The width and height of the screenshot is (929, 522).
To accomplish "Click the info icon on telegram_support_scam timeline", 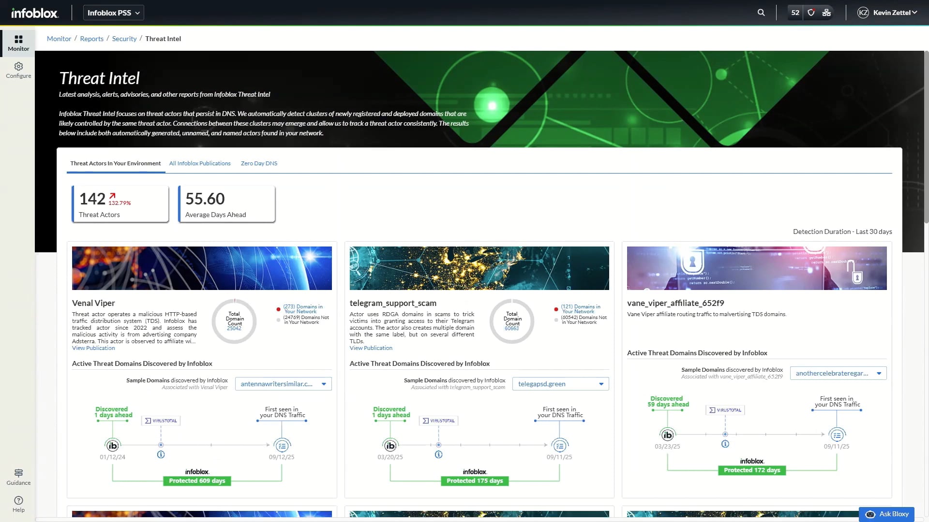I will pos(438,454).
